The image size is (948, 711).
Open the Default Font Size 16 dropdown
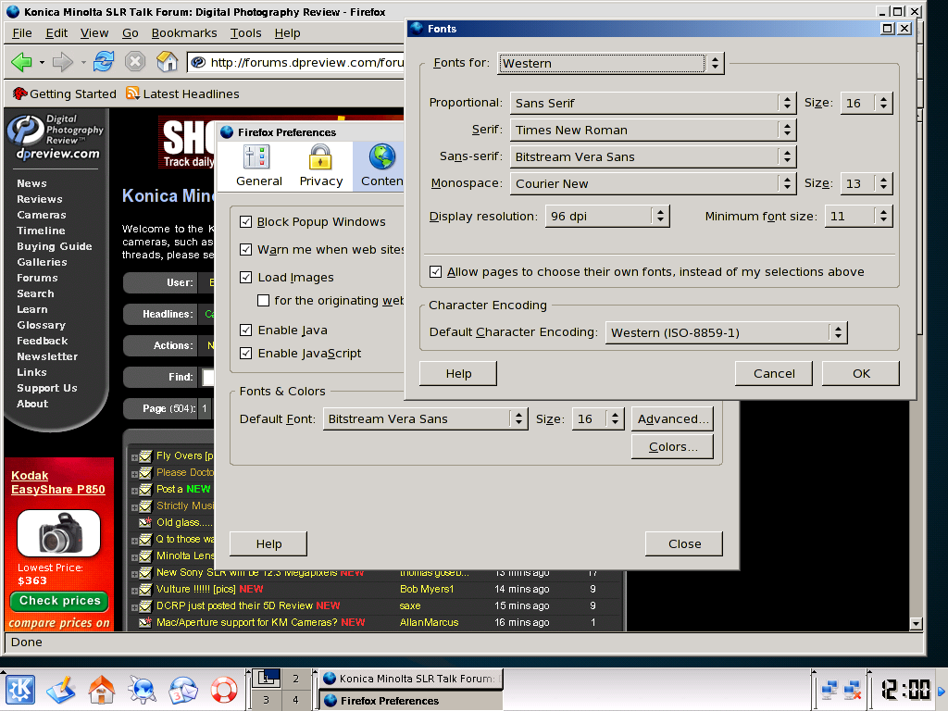[598, 419]
